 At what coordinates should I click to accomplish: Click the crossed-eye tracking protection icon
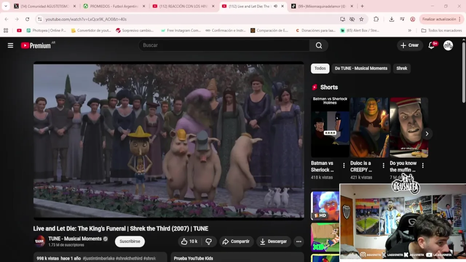click(x=352, y=19)
